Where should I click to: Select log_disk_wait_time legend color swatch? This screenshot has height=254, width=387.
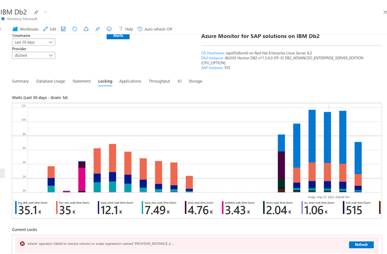point(16,207)
